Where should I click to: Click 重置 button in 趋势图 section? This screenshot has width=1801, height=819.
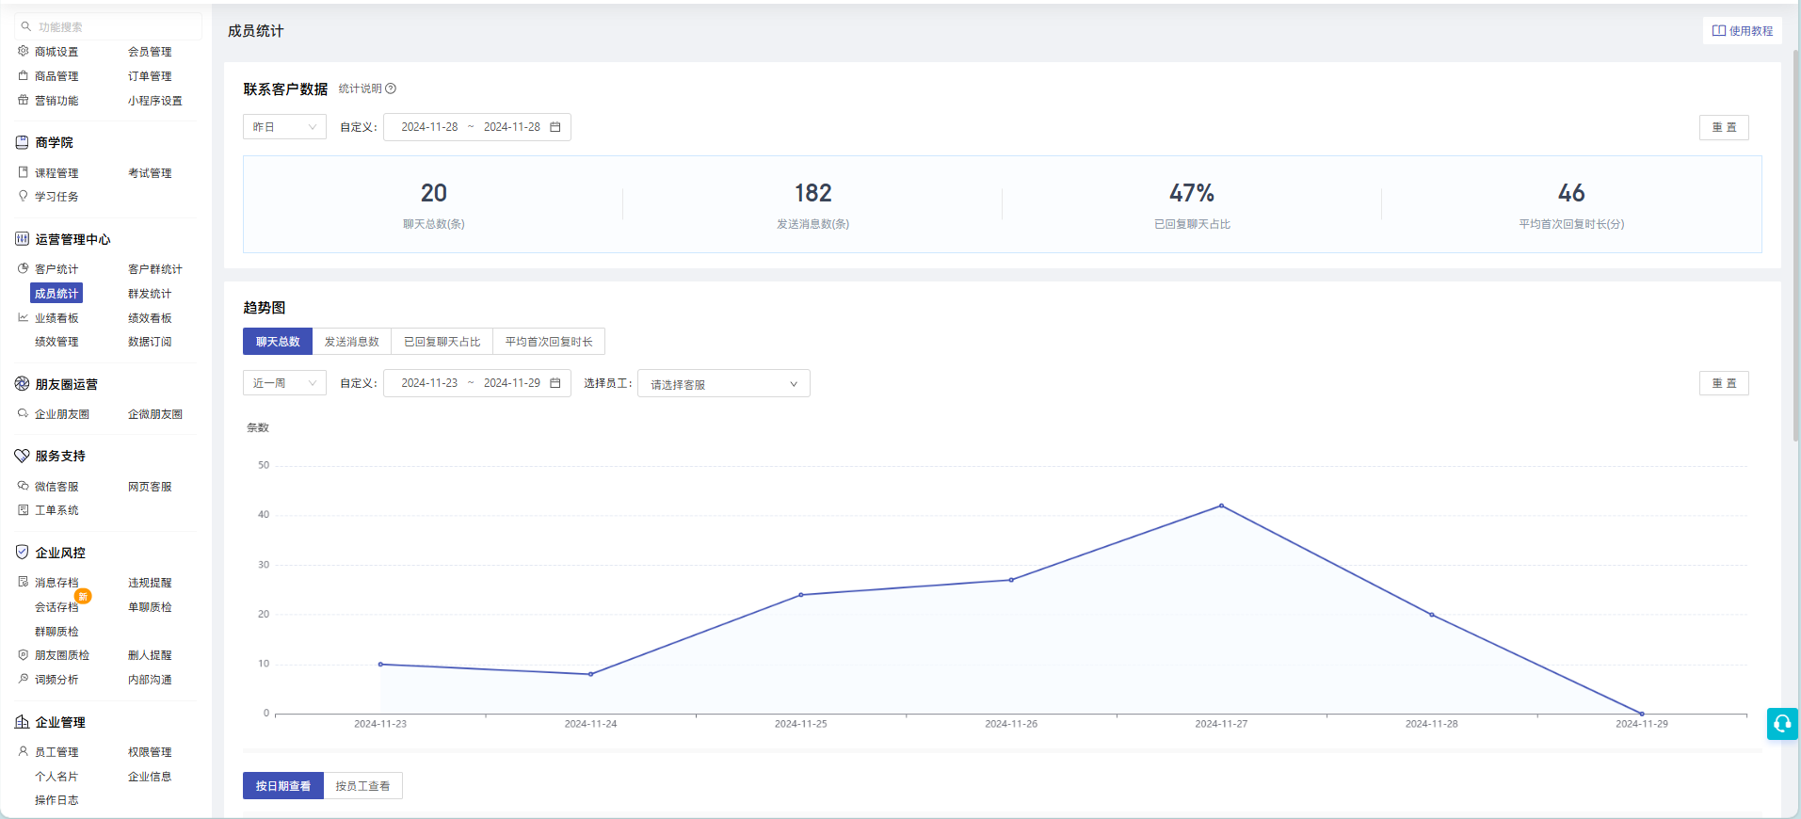(1724, 383)
